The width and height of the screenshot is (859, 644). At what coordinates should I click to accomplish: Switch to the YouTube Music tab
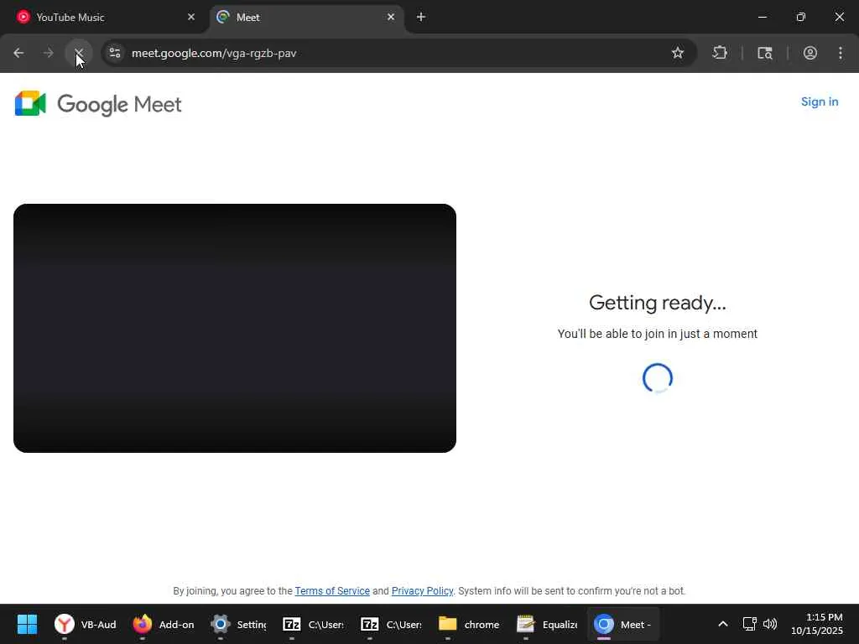[104, 17]
